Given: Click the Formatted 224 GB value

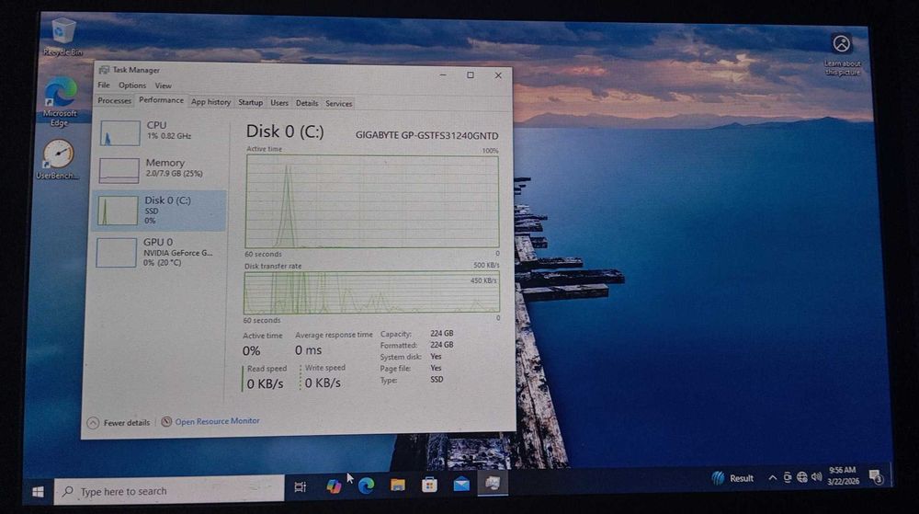Looking at the screenshot, I should coord(442,345).
